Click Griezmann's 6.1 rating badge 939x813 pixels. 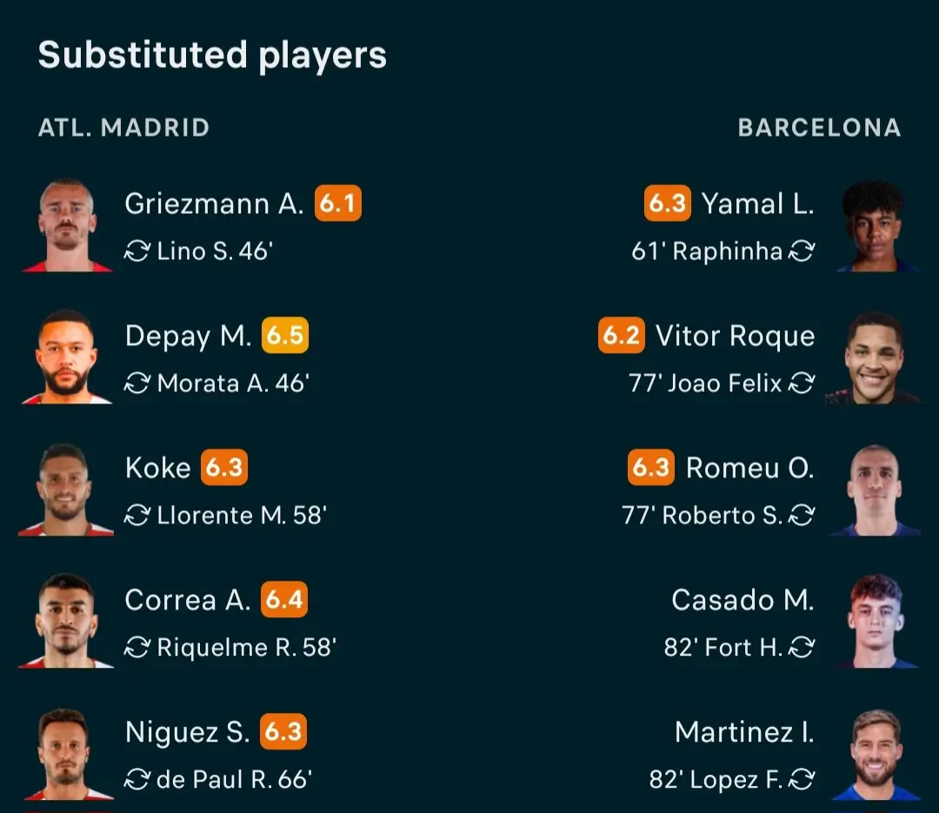pyautogui.click(x=337, y=203)
